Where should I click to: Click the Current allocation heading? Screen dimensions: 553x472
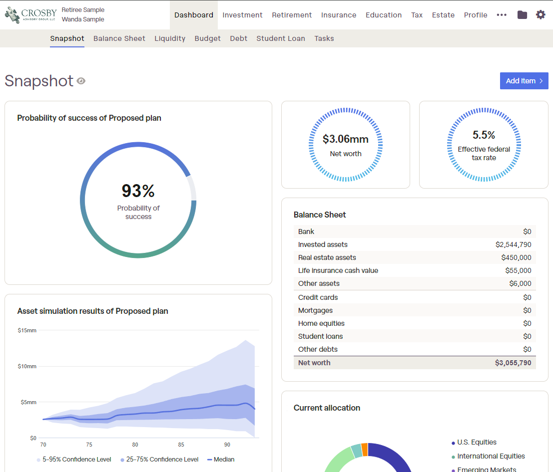tap(327, 408)
